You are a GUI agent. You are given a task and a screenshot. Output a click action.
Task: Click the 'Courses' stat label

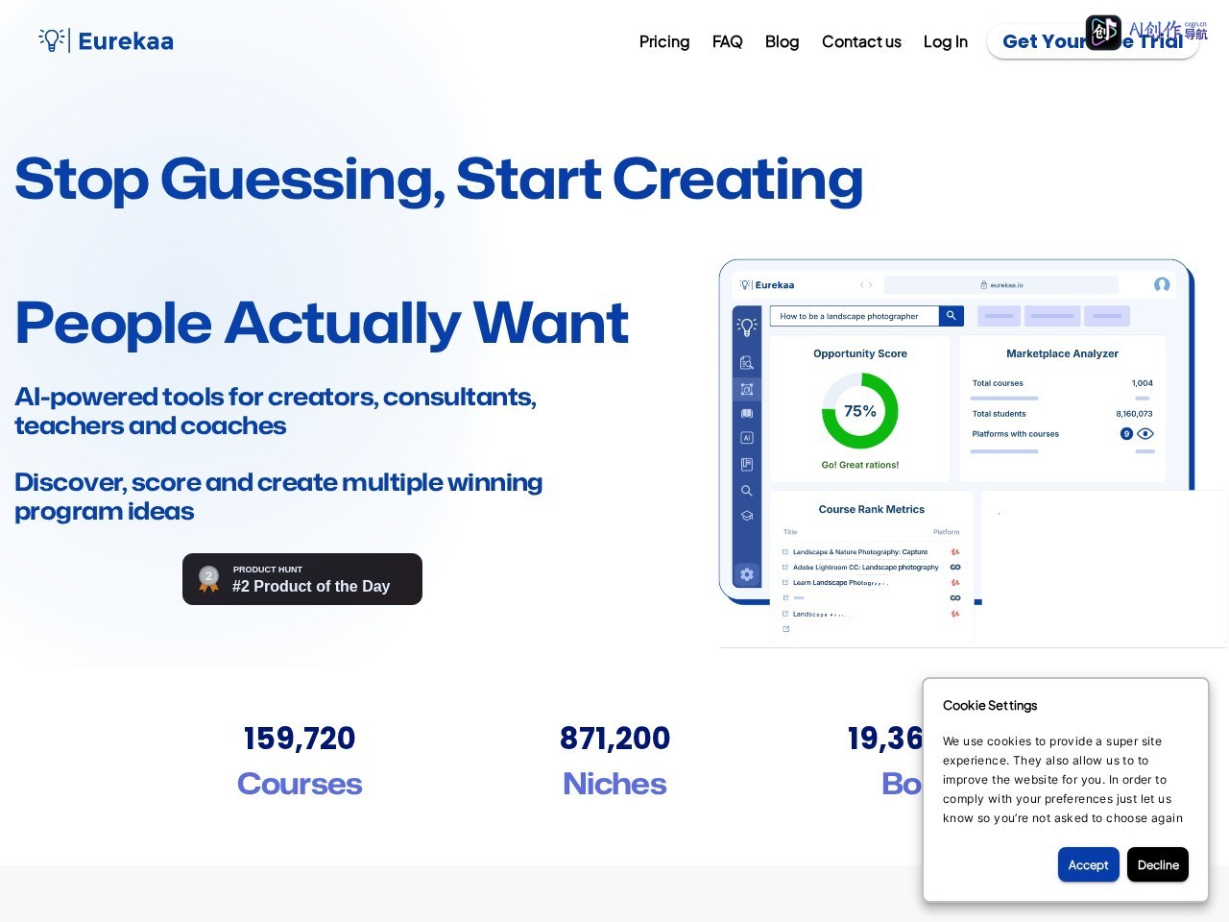300,784
